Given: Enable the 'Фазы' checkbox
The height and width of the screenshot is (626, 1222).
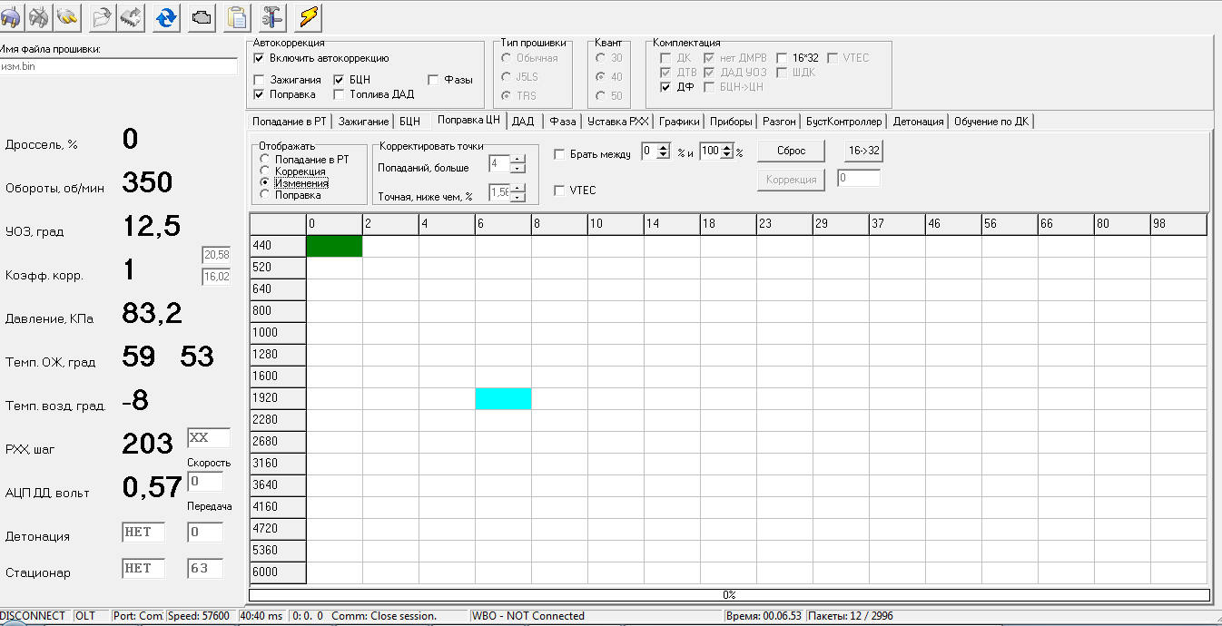Looking at the screenshot, I should pos(433,80).
